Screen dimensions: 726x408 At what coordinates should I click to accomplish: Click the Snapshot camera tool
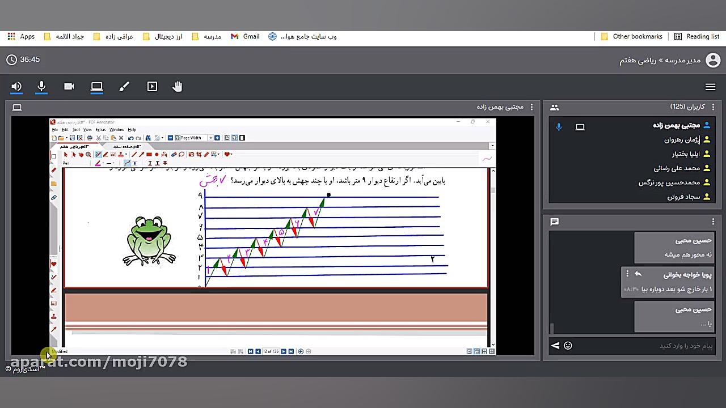pyautogui.click(x=191, y=154)
